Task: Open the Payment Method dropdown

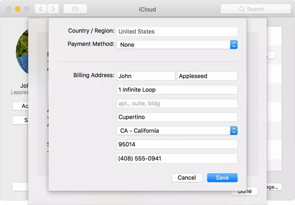Action: 177,45
